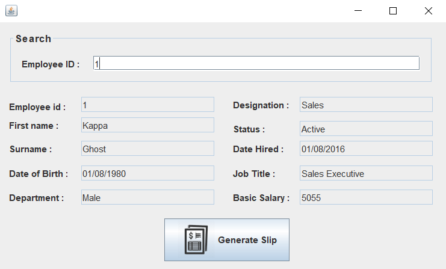Click the Date Hired field
Image resolution: width=446 pixels, height=269 pixels.
click(x=366, y=149)
